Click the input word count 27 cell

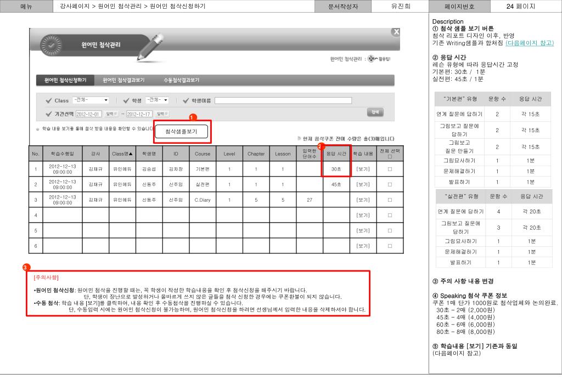point(310,200)
